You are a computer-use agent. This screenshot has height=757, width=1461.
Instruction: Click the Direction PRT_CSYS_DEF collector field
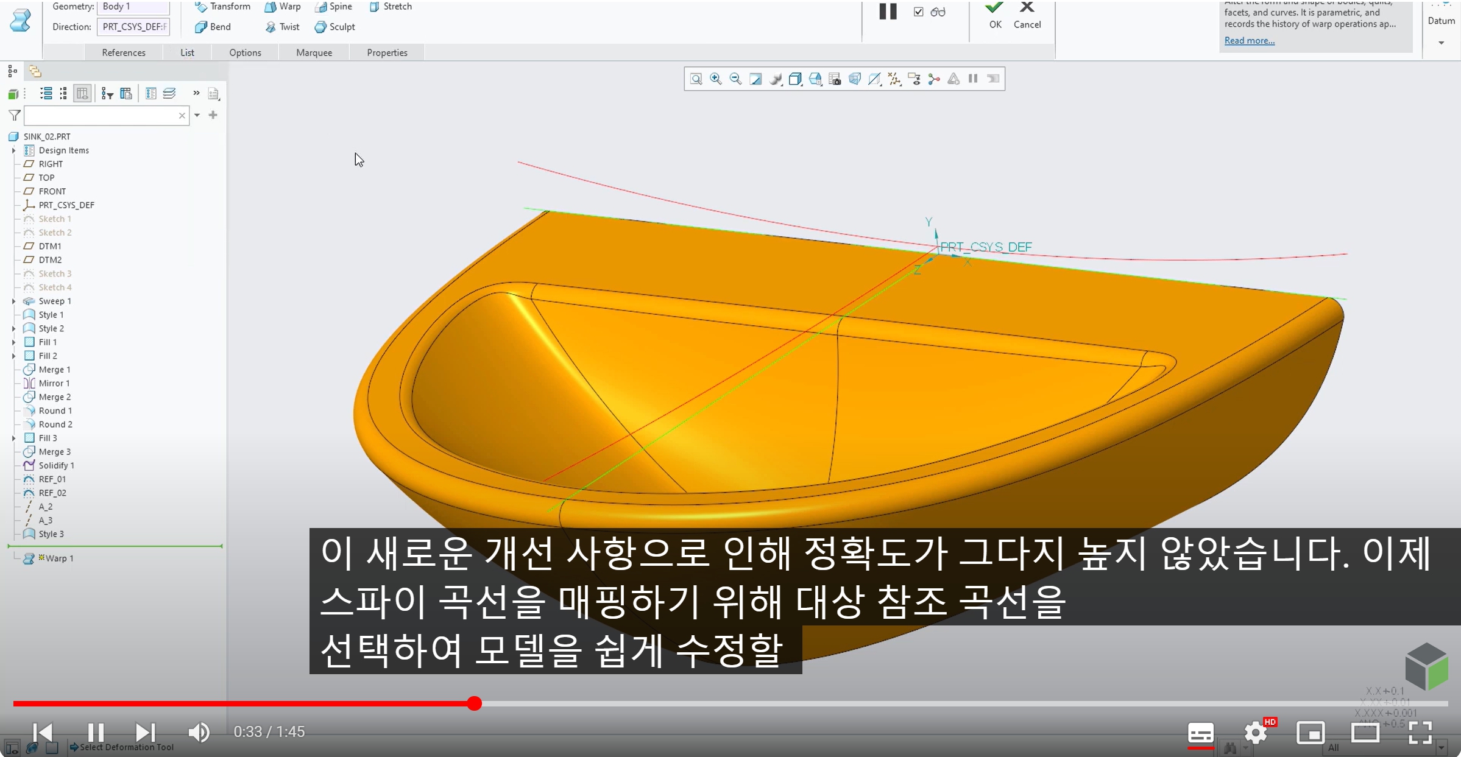click(133, 27)
